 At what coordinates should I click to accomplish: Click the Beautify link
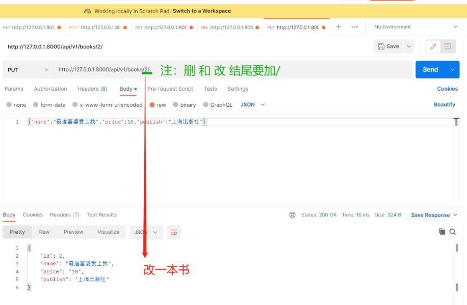pyautogui.click(x=445, y=104)
